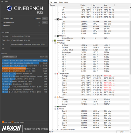131x133 pixels.
Task: Open the Tools menu in HWMonitor
Action: click(61, 2)
